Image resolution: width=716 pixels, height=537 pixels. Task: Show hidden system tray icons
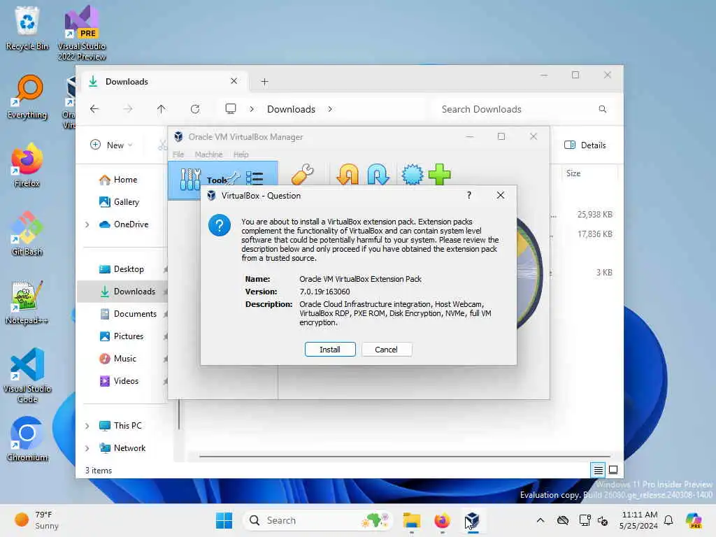pos(540,520)
